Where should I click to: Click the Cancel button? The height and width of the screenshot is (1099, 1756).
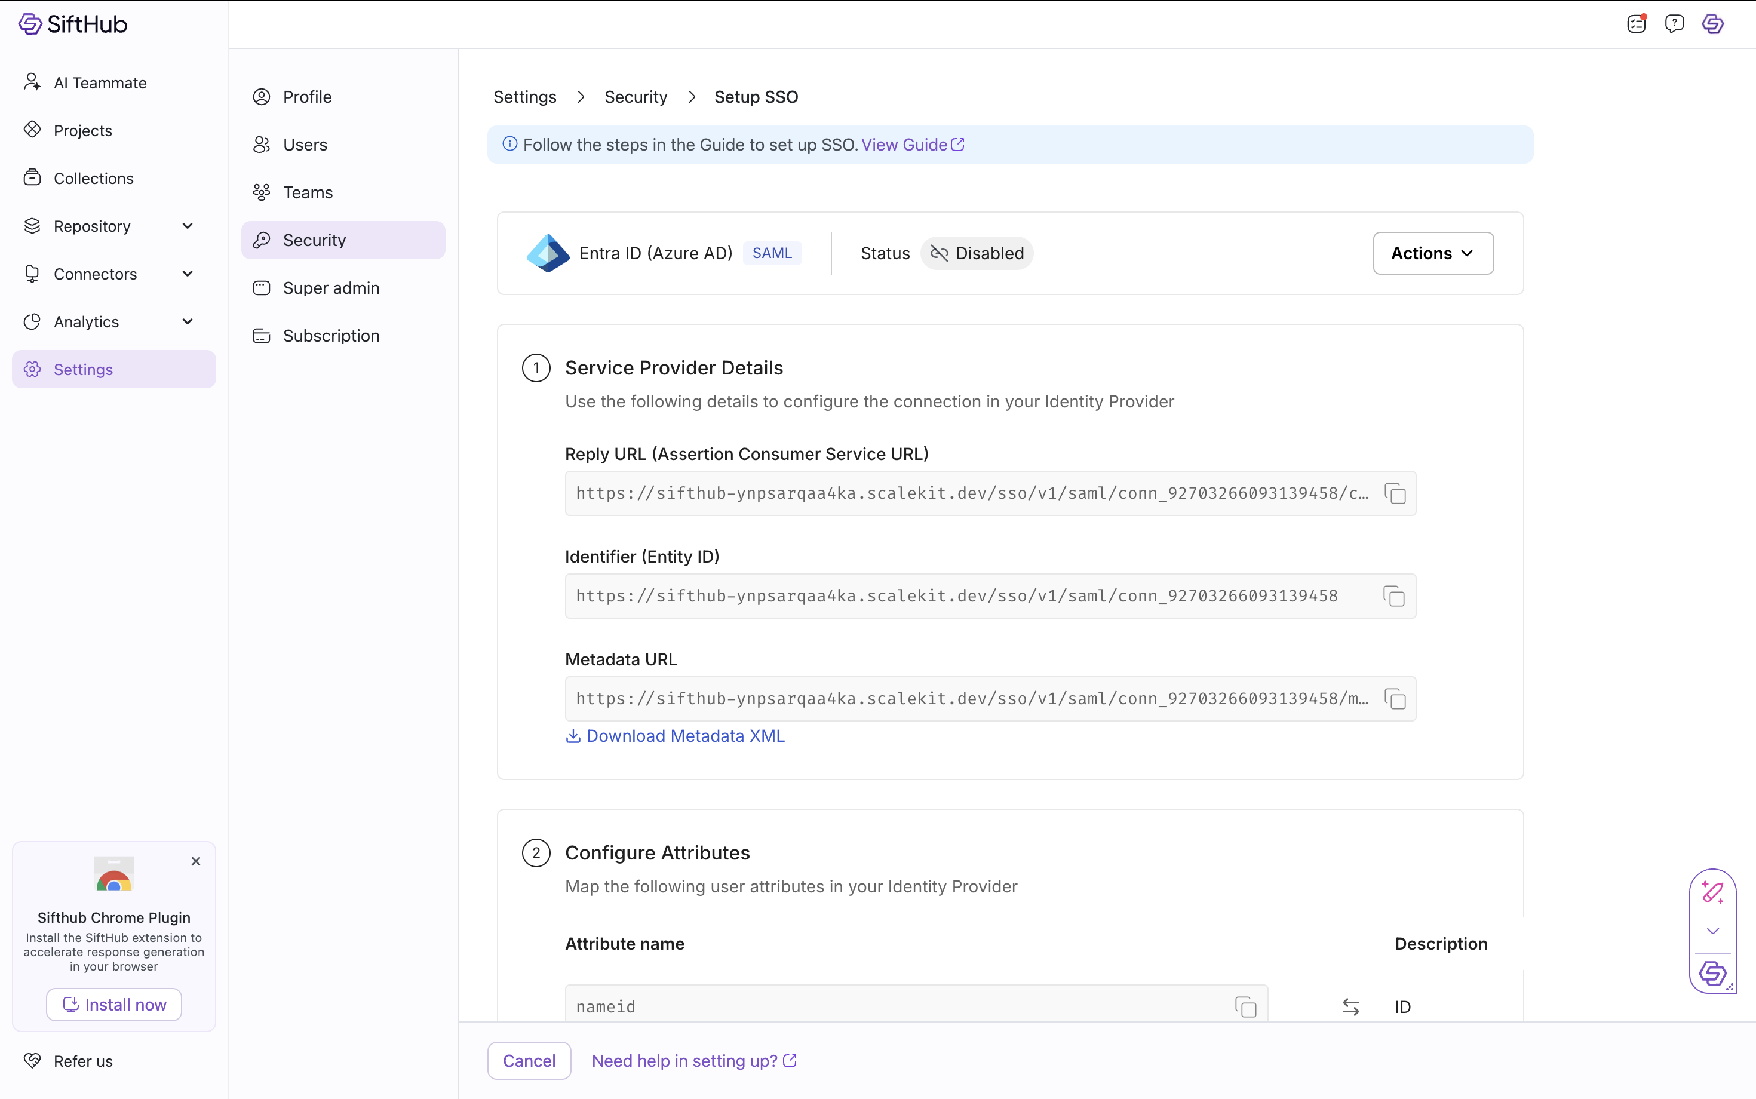[529, 1061]
